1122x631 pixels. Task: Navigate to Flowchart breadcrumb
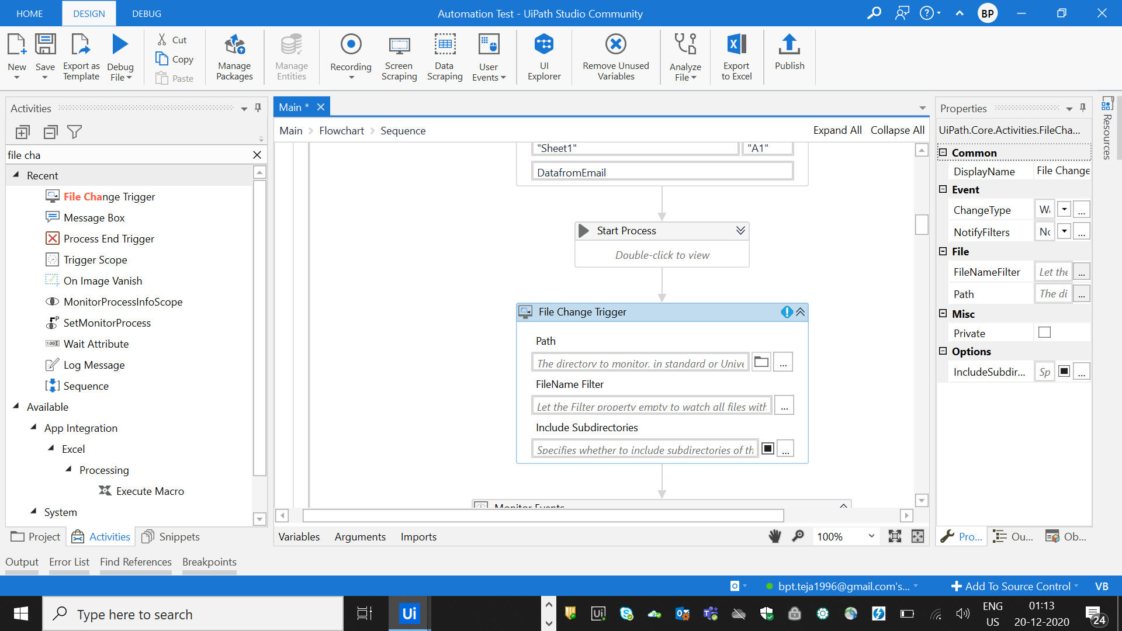coord(341,131)
